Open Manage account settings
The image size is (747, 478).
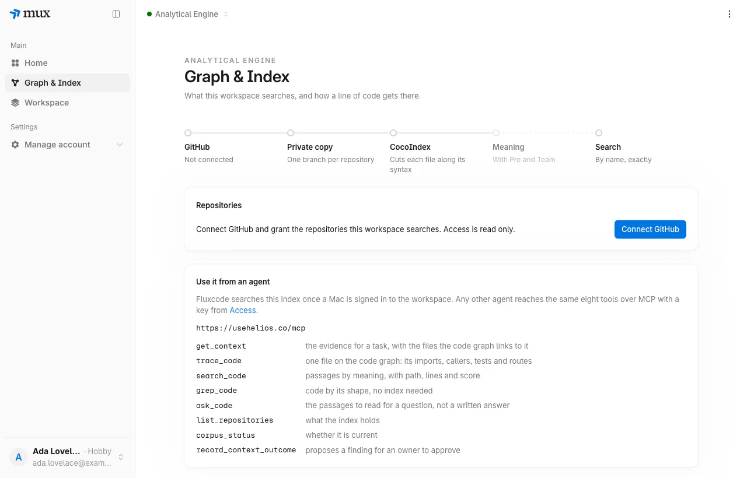click(x=68, y=145)
